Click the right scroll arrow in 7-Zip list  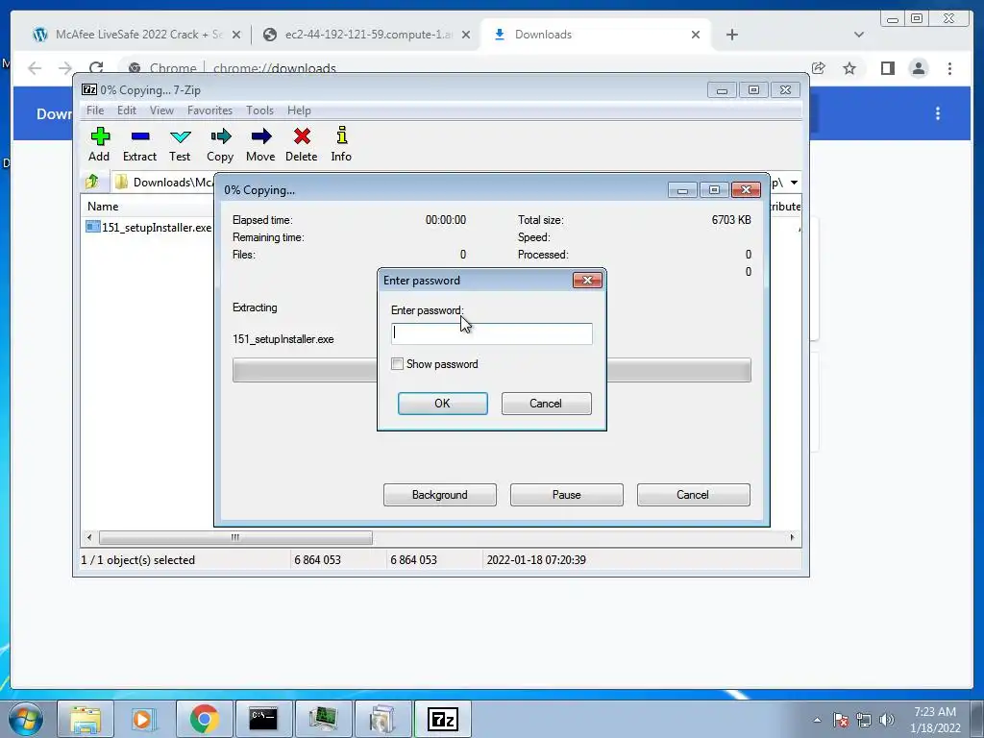[x=792, y=538]
